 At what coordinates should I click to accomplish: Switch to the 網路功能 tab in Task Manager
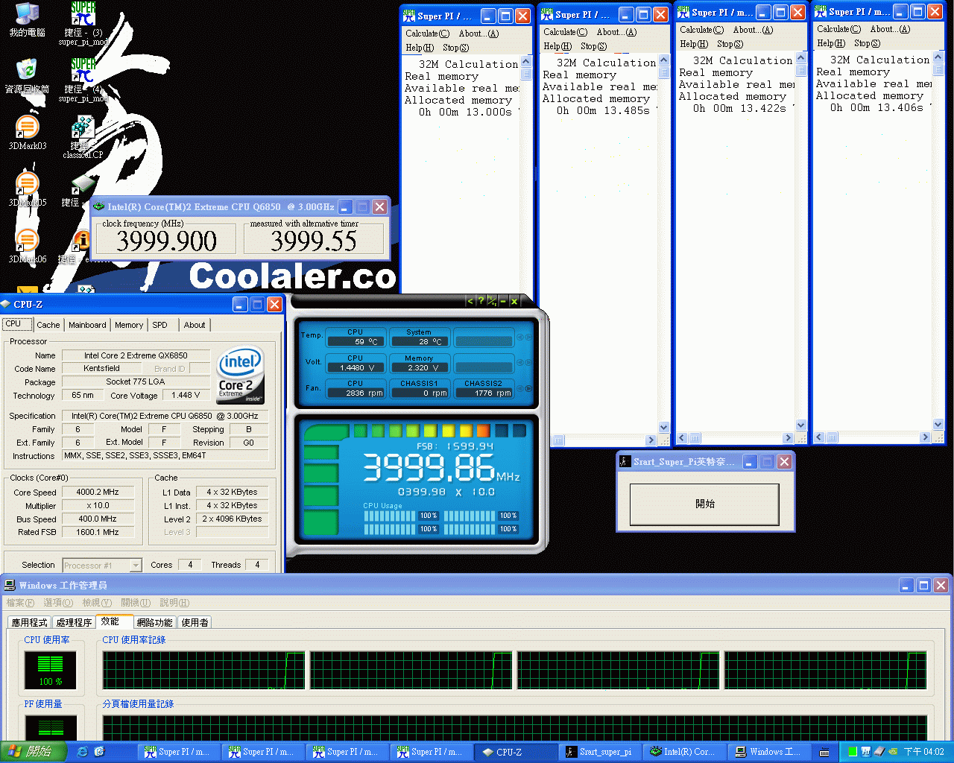154,622
